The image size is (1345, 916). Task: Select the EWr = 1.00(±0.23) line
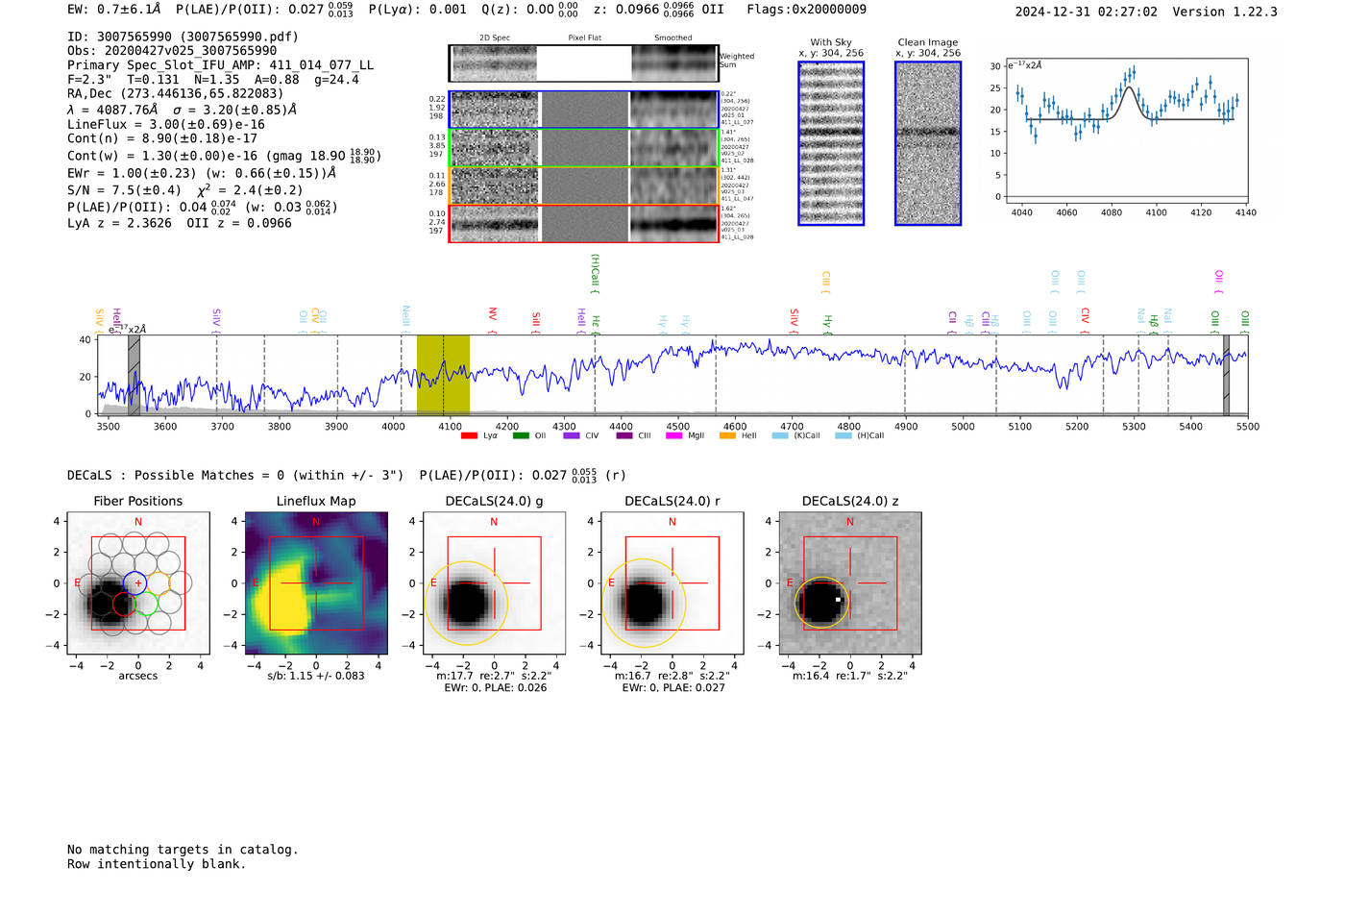(x=202, y=173)
